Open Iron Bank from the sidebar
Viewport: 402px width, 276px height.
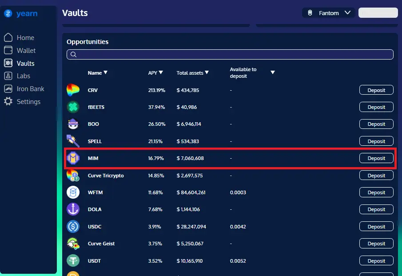coord(30,89)
